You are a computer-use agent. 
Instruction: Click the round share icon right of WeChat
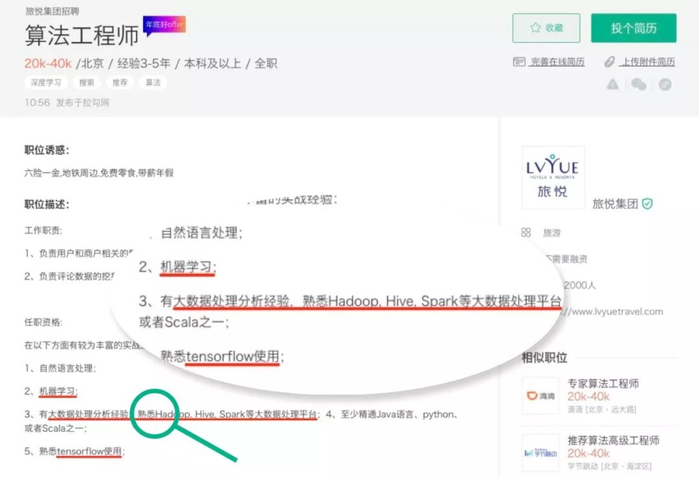[x=665, y=84]
